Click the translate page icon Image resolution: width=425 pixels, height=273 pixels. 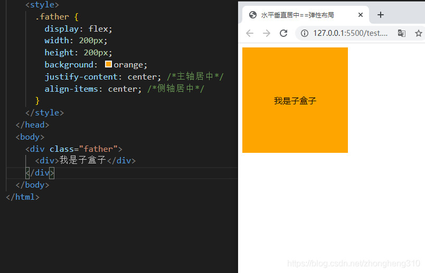point(402,33)
